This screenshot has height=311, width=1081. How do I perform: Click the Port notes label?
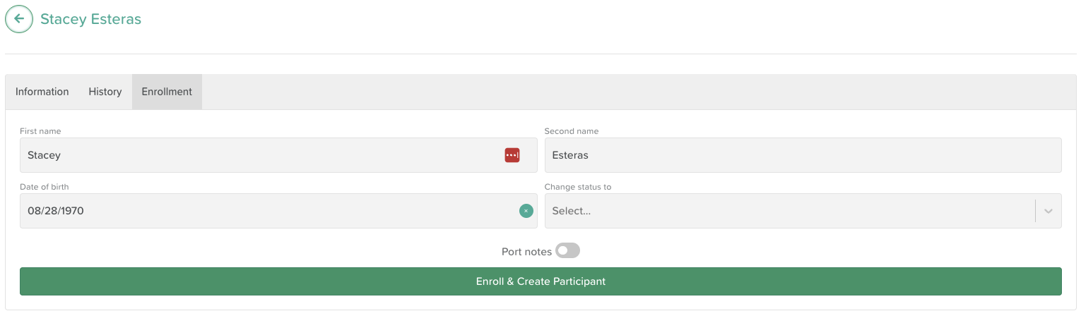tap(526, 252)
